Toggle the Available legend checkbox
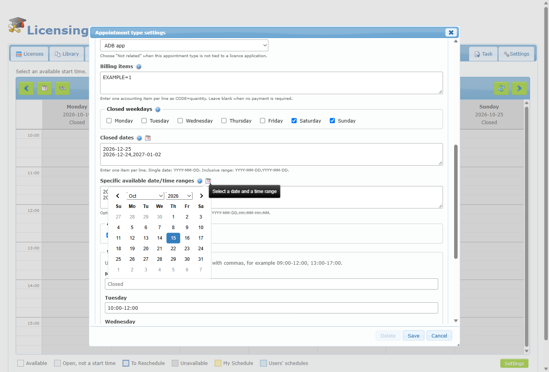This screenshot has width=549, height=372. point(21,363)
